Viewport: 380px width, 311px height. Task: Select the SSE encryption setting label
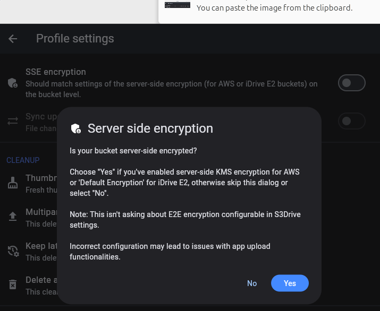56,72
